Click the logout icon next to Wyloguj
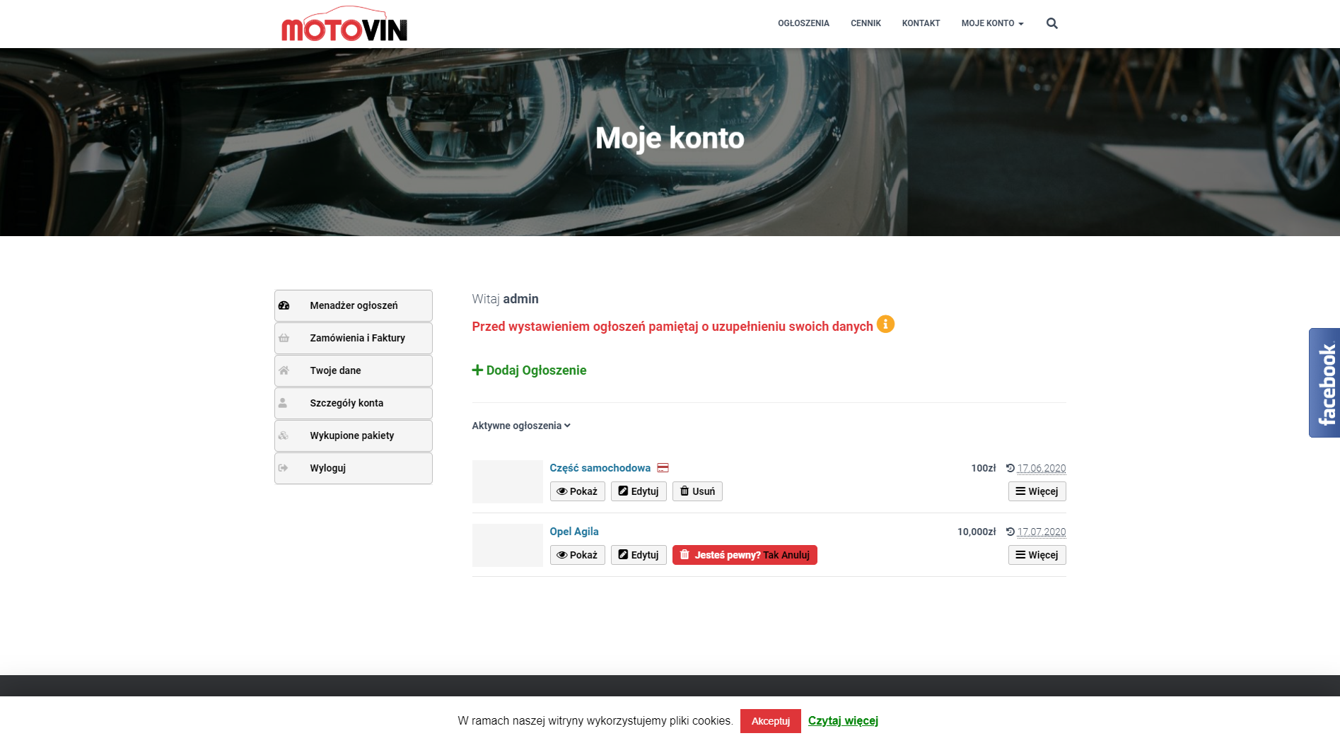This screenshot has height=743, width=1340. (x=285, y=468)
